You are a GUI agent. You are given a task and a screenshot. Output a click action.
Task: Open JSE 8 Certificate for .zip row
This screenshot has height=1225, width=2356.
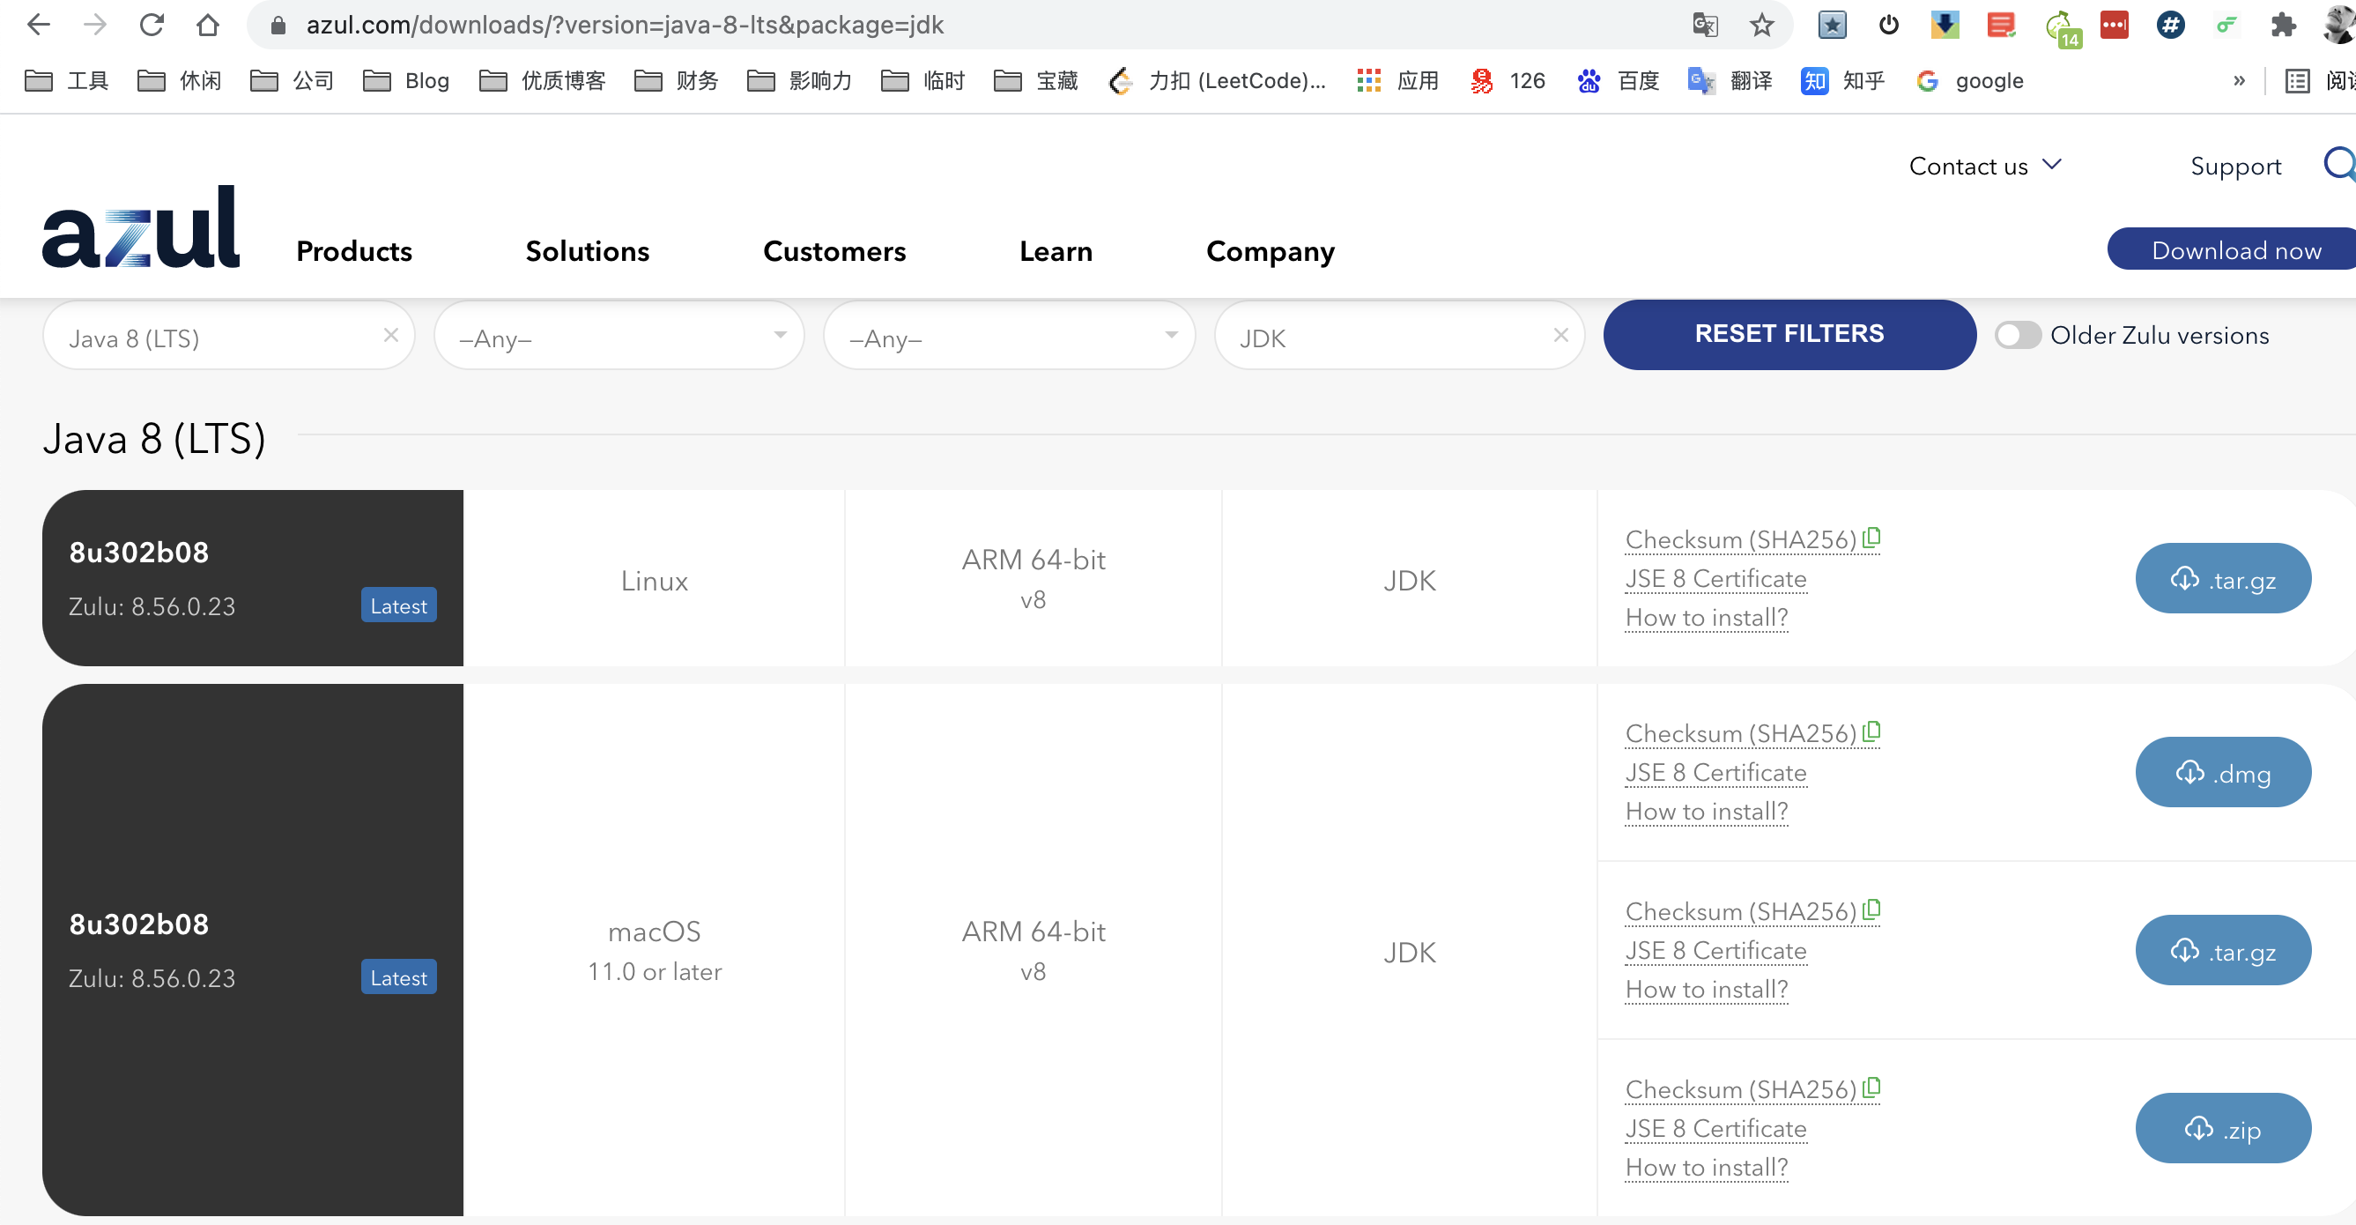coord(1715,1129)
